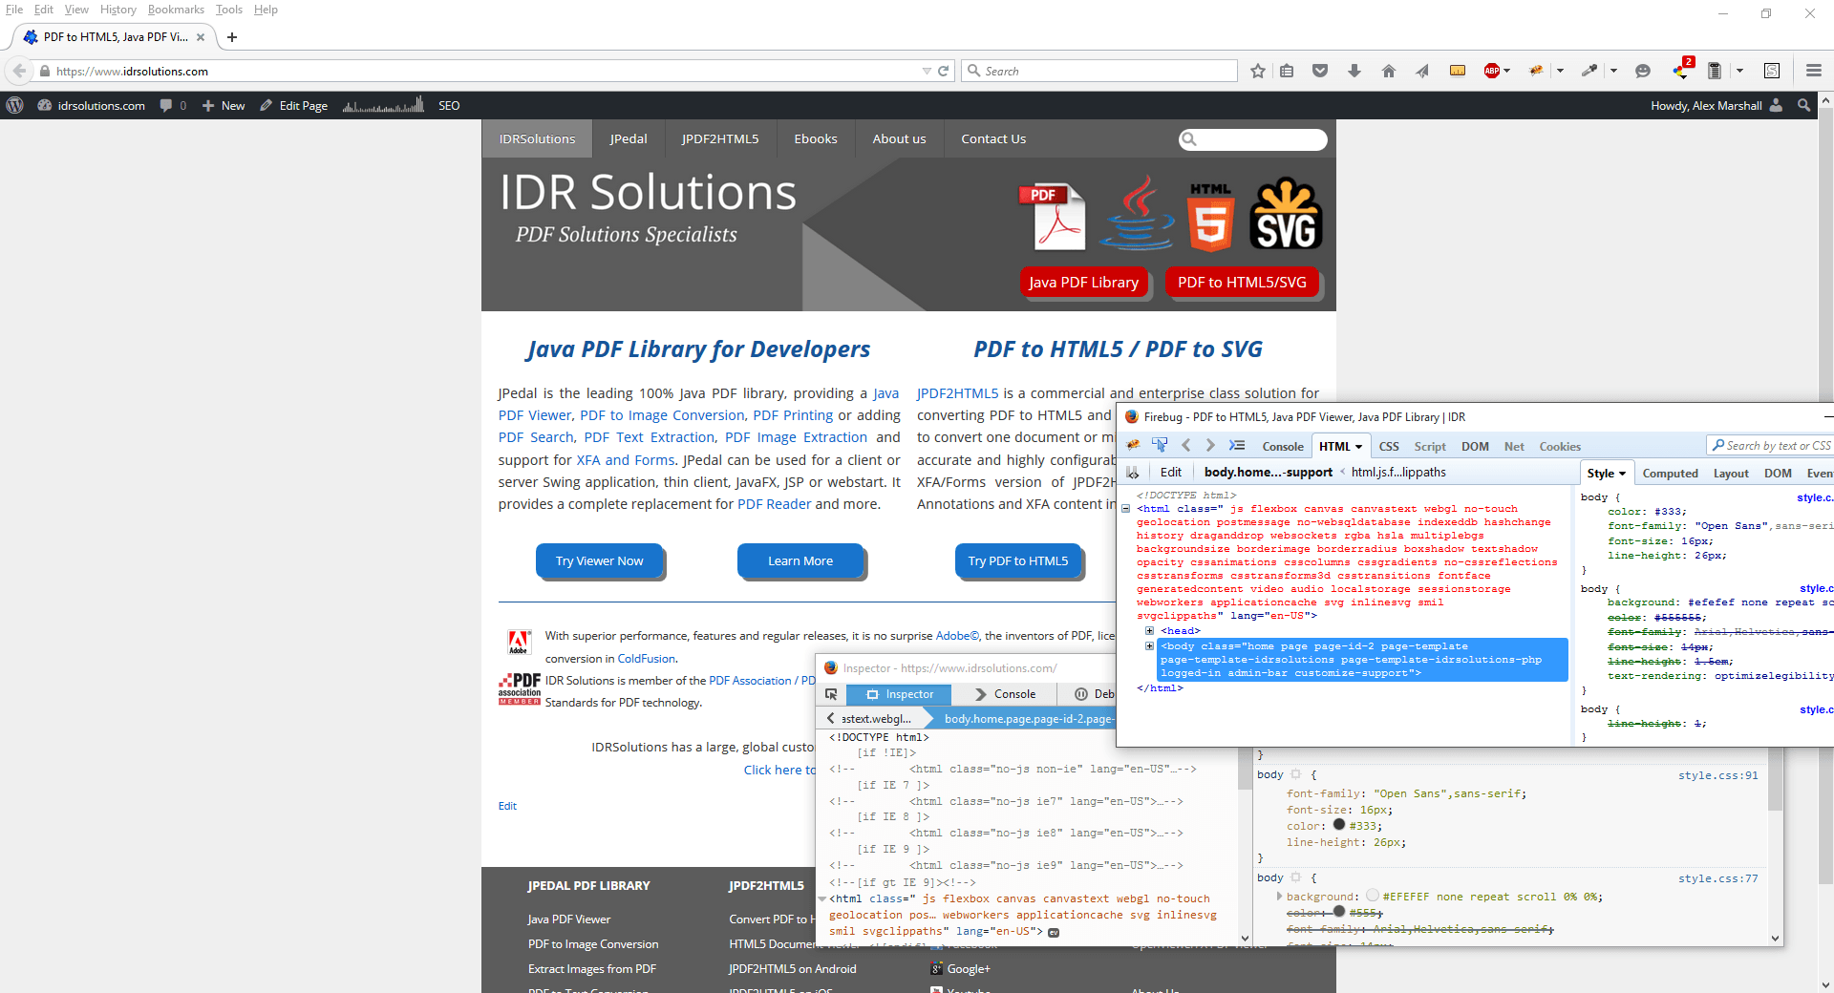Collapse the html node in Firebug
The height and width of the screenshot is (993, 1834).
click(1126, 509)
